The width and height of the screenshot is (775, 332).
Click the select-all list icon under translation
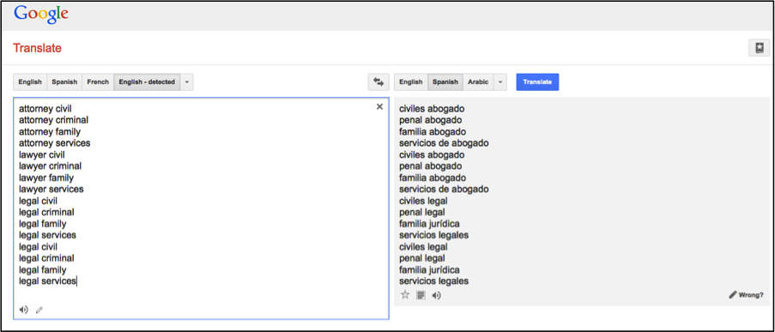[421, 295]
